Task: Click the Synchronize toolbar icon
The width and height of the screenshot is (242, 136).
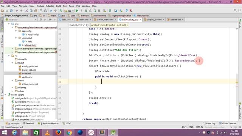Action: pos(11,11)
